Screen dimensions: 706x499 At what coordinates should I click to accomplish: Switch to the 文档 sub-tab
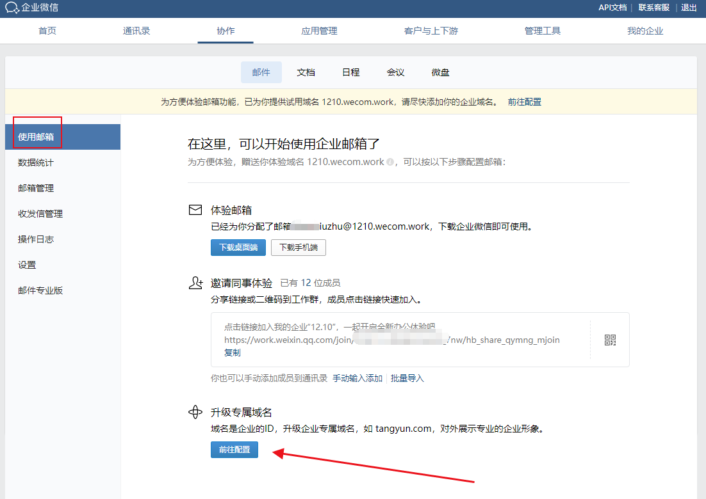[x=306, y=72]
